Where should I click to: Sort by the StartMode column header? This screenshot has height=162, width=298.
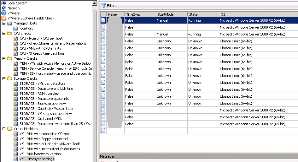point(171,14)
